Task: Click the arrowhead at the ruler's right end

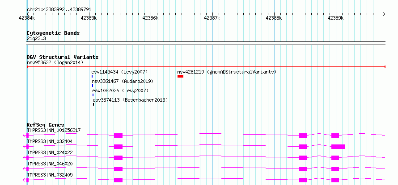Action: pyautogui.click(x=384, y=14)
